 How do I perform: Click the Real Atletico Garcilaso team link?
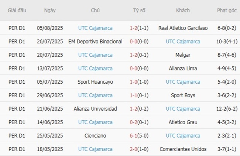pos(183,28)
